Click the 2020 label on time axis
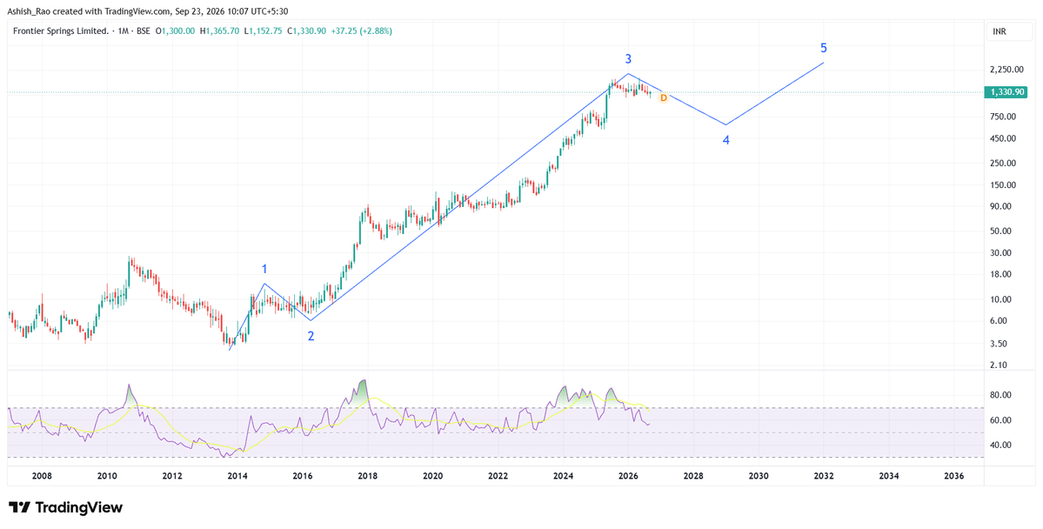 [x=433, y=477]
